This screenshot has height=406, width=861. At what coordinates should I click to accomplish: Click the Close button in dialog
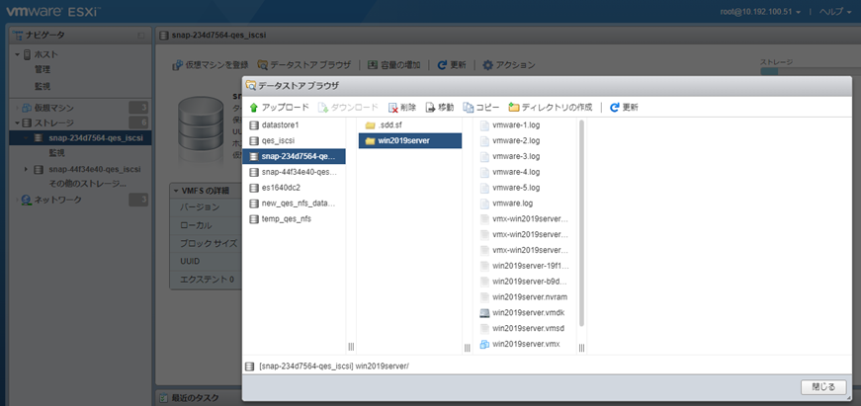[x=822, y=387]
